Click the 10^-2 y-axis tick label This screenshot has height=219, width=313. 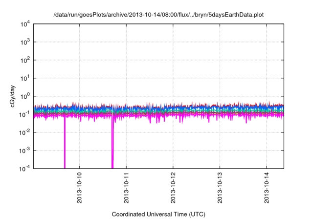[x=24, y=132]
